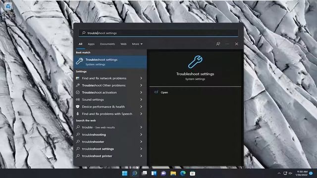Open the Windows Start button
This screenshot has height=178, width=317.
(124, 174)
